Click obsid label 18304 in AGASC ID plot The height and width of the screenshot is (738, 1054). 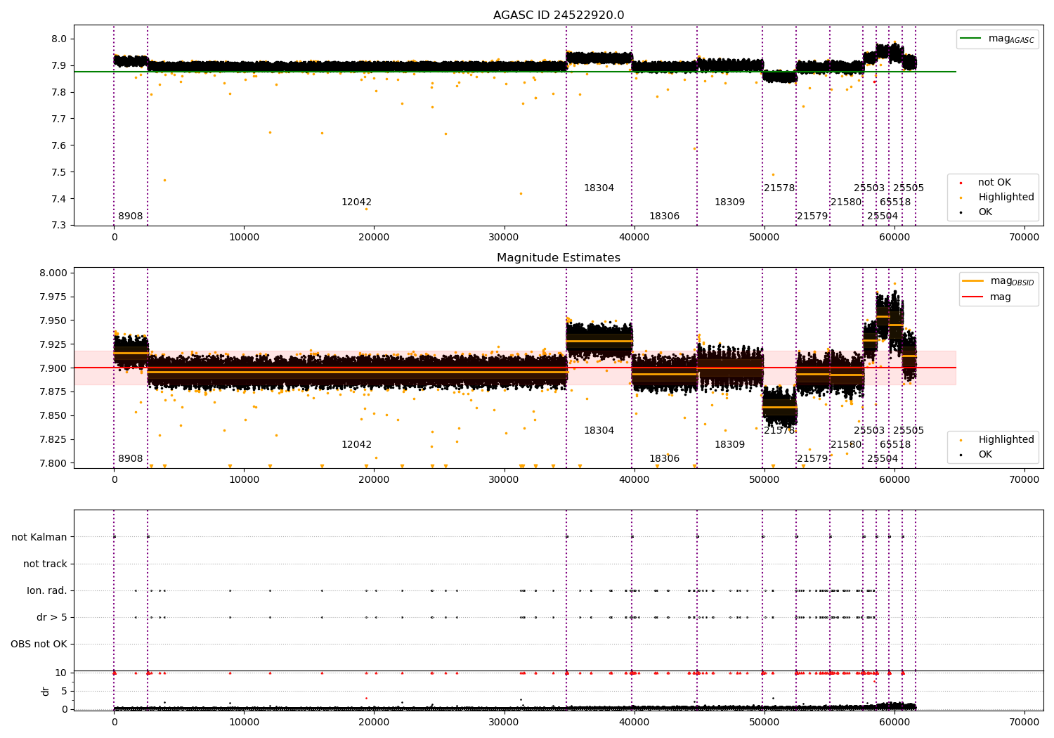coord(599,188)
